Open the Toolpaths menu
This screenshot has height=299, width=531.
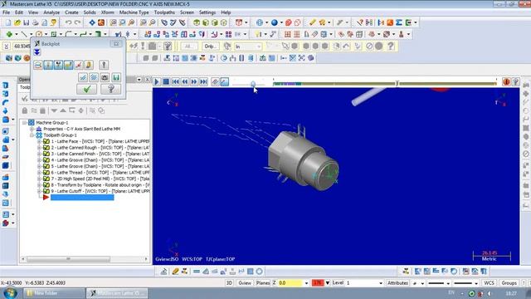tap(164, 12)
